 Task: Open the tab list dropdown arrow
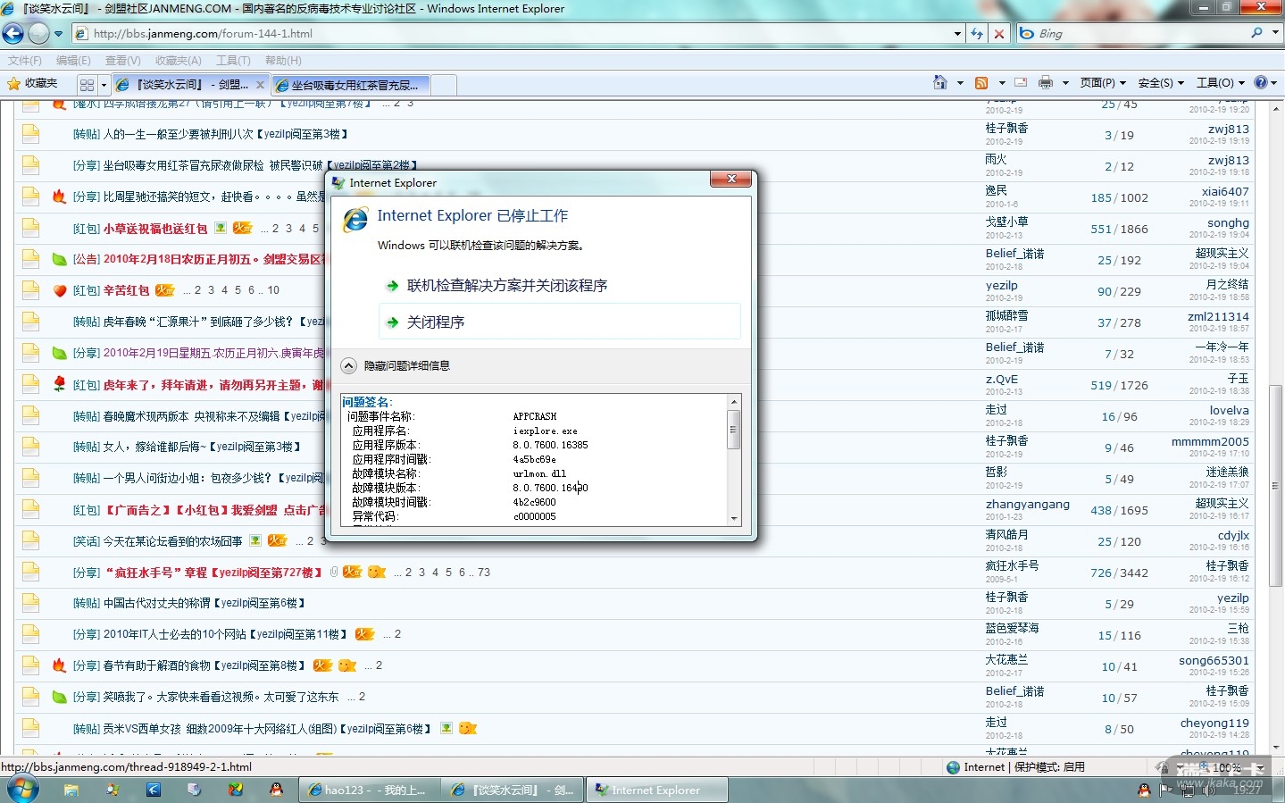tap(104, 85)
